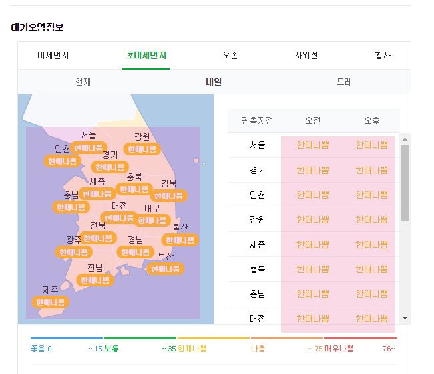Click the 전북 badge on the map
Image resolution: width=434 pixels, height=374 pixels.
(x=97, y=238)
